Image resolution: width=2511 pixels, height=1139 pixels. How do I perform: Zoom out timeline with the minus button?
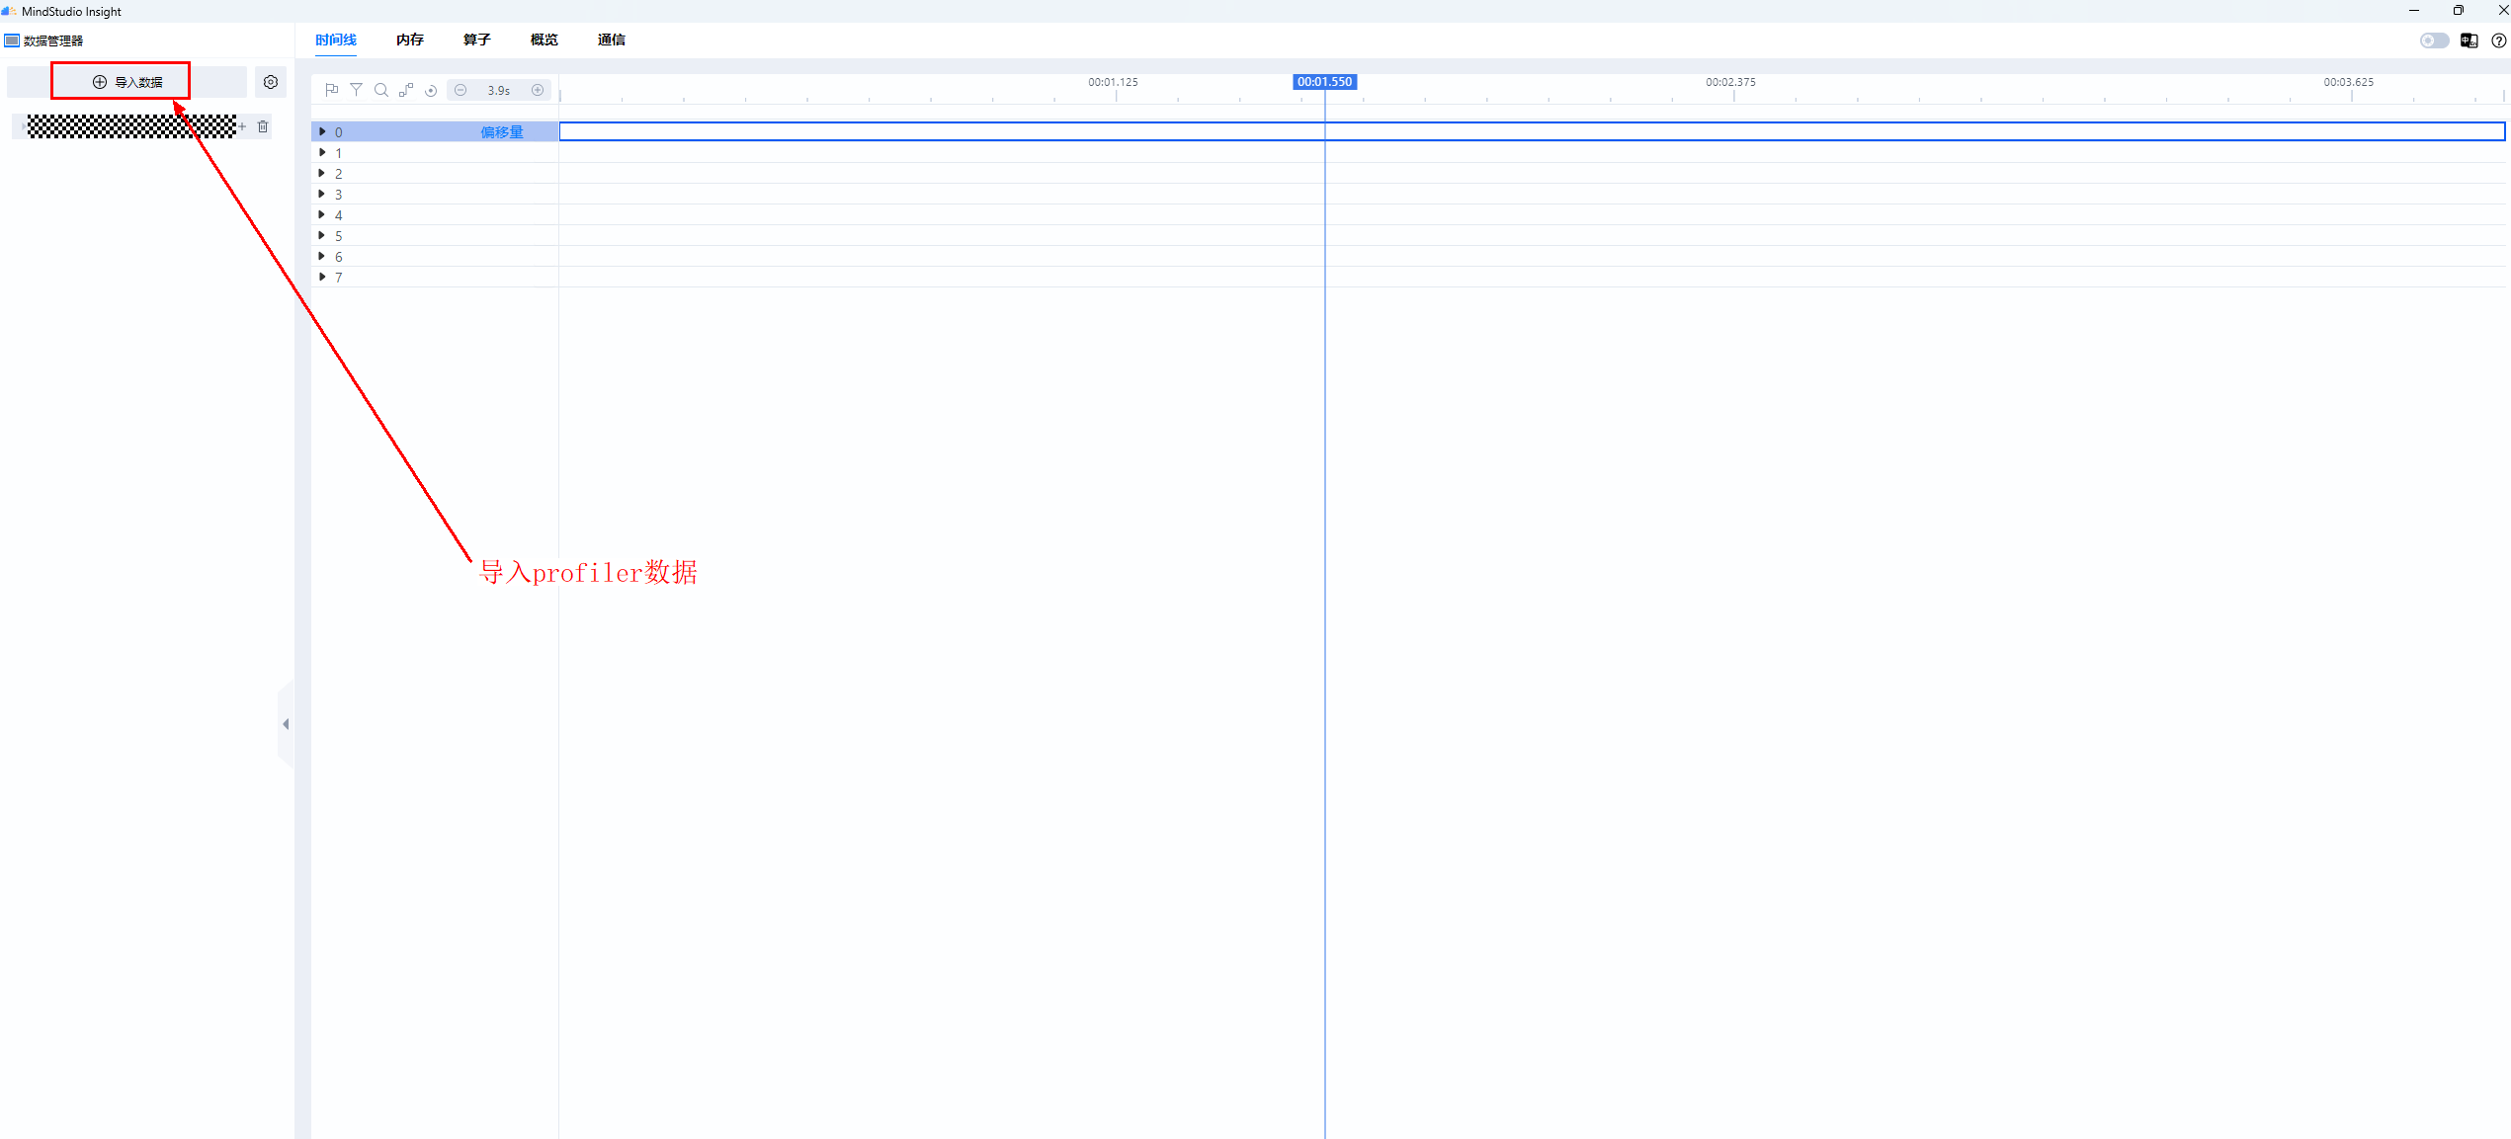coord(460,90)
